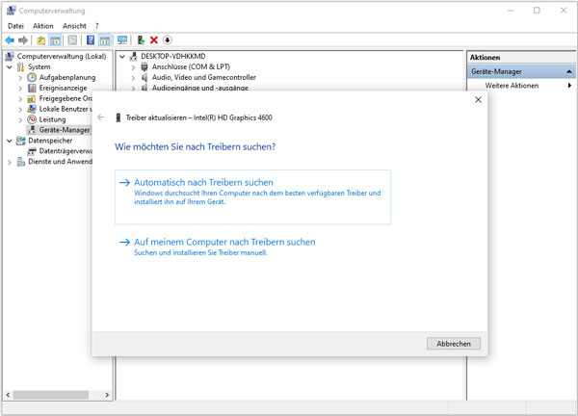Open the Datei menu
578x416 pixels.
pos(15,26)
